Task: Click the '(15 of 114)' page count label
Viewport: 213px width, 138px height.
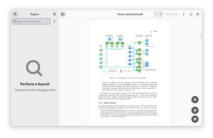Action: [171, 14]
